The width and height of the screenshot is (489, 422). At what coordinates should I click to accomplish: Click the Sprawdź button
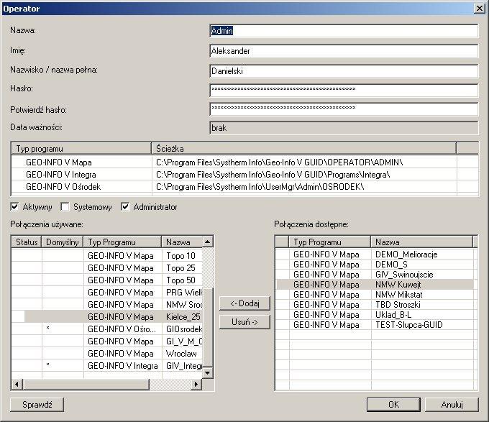[x=37, y=405]
